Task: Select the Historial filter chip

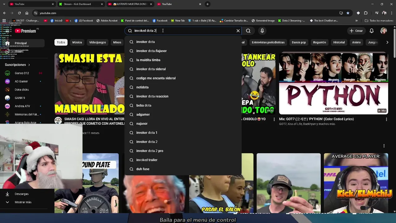Action: click(x=339, y=42)
